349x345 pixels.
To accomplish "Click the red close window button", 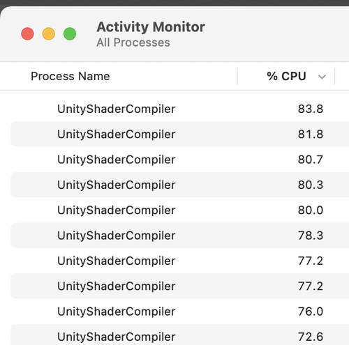I will point(27,33).
